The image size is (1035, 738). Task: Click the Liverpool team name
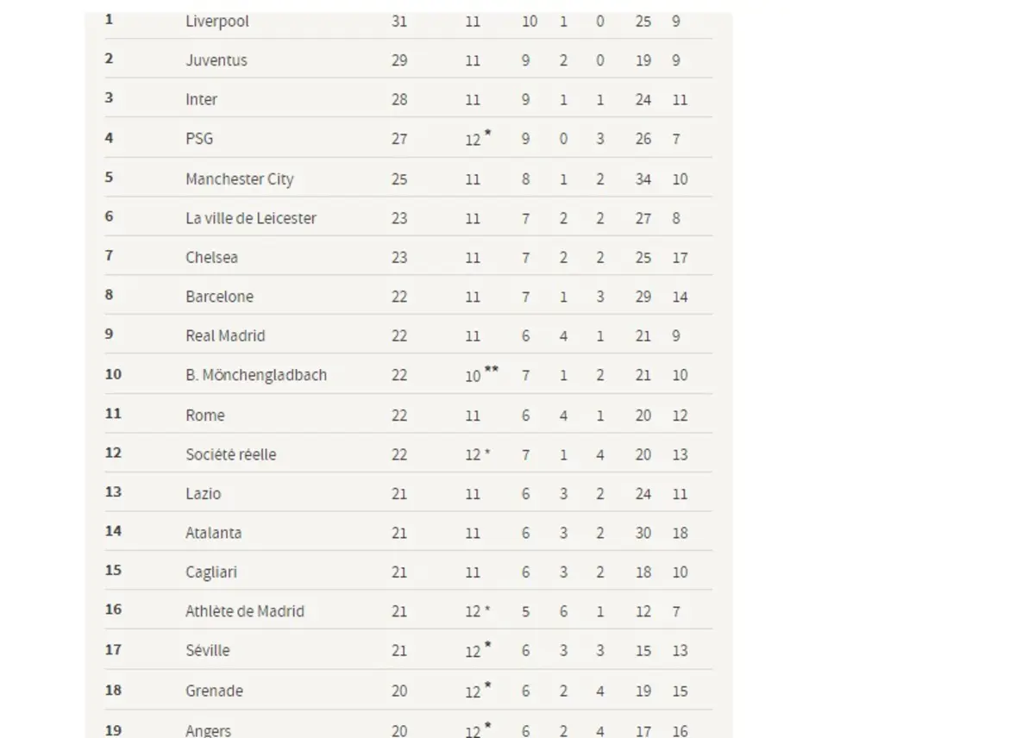[217, 22]
